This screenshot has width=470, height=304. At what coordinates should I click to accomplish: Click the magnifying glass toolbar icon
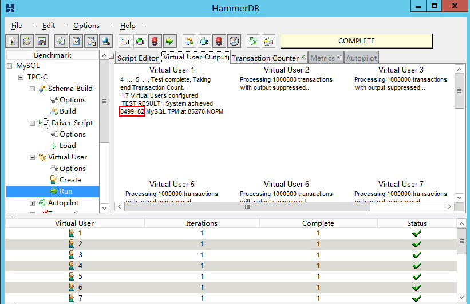[106, 41]
